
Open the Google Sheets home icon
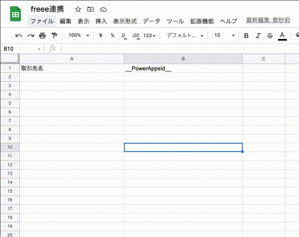[x=16, y=14]
